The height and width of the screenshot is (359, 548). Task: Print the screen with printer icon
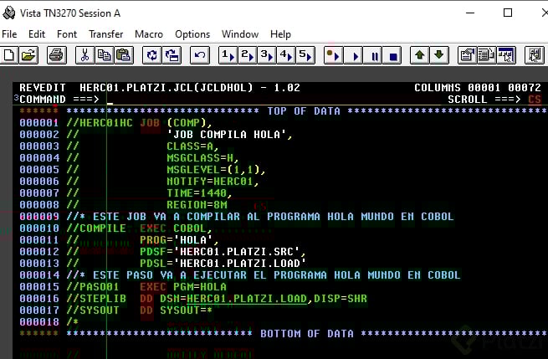(57, 55)
